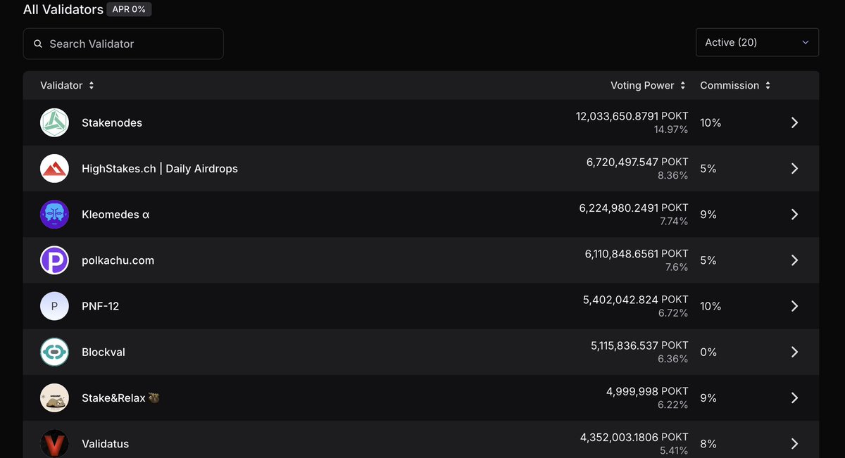845x458 pixels.
Task: Open HighStakes.ch | Daily Airdrops name
Action: pos(160,168)
